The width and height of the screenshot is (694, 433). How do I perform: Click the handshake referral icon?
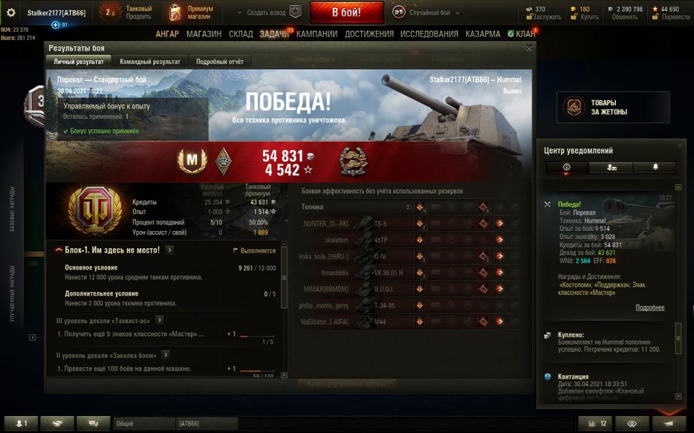(57, 423)
